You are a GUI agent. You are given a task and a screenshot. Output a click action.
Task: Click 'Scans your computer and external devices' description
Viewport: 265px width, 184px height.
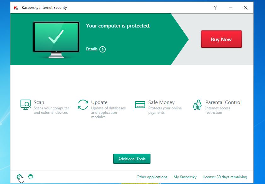[x=51, y=110]
